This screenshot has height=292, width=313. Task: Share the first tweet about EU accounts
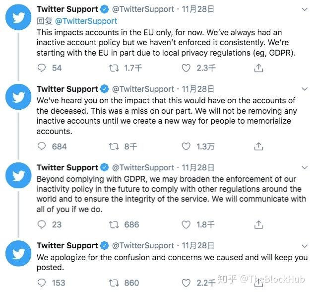[258, 68]
